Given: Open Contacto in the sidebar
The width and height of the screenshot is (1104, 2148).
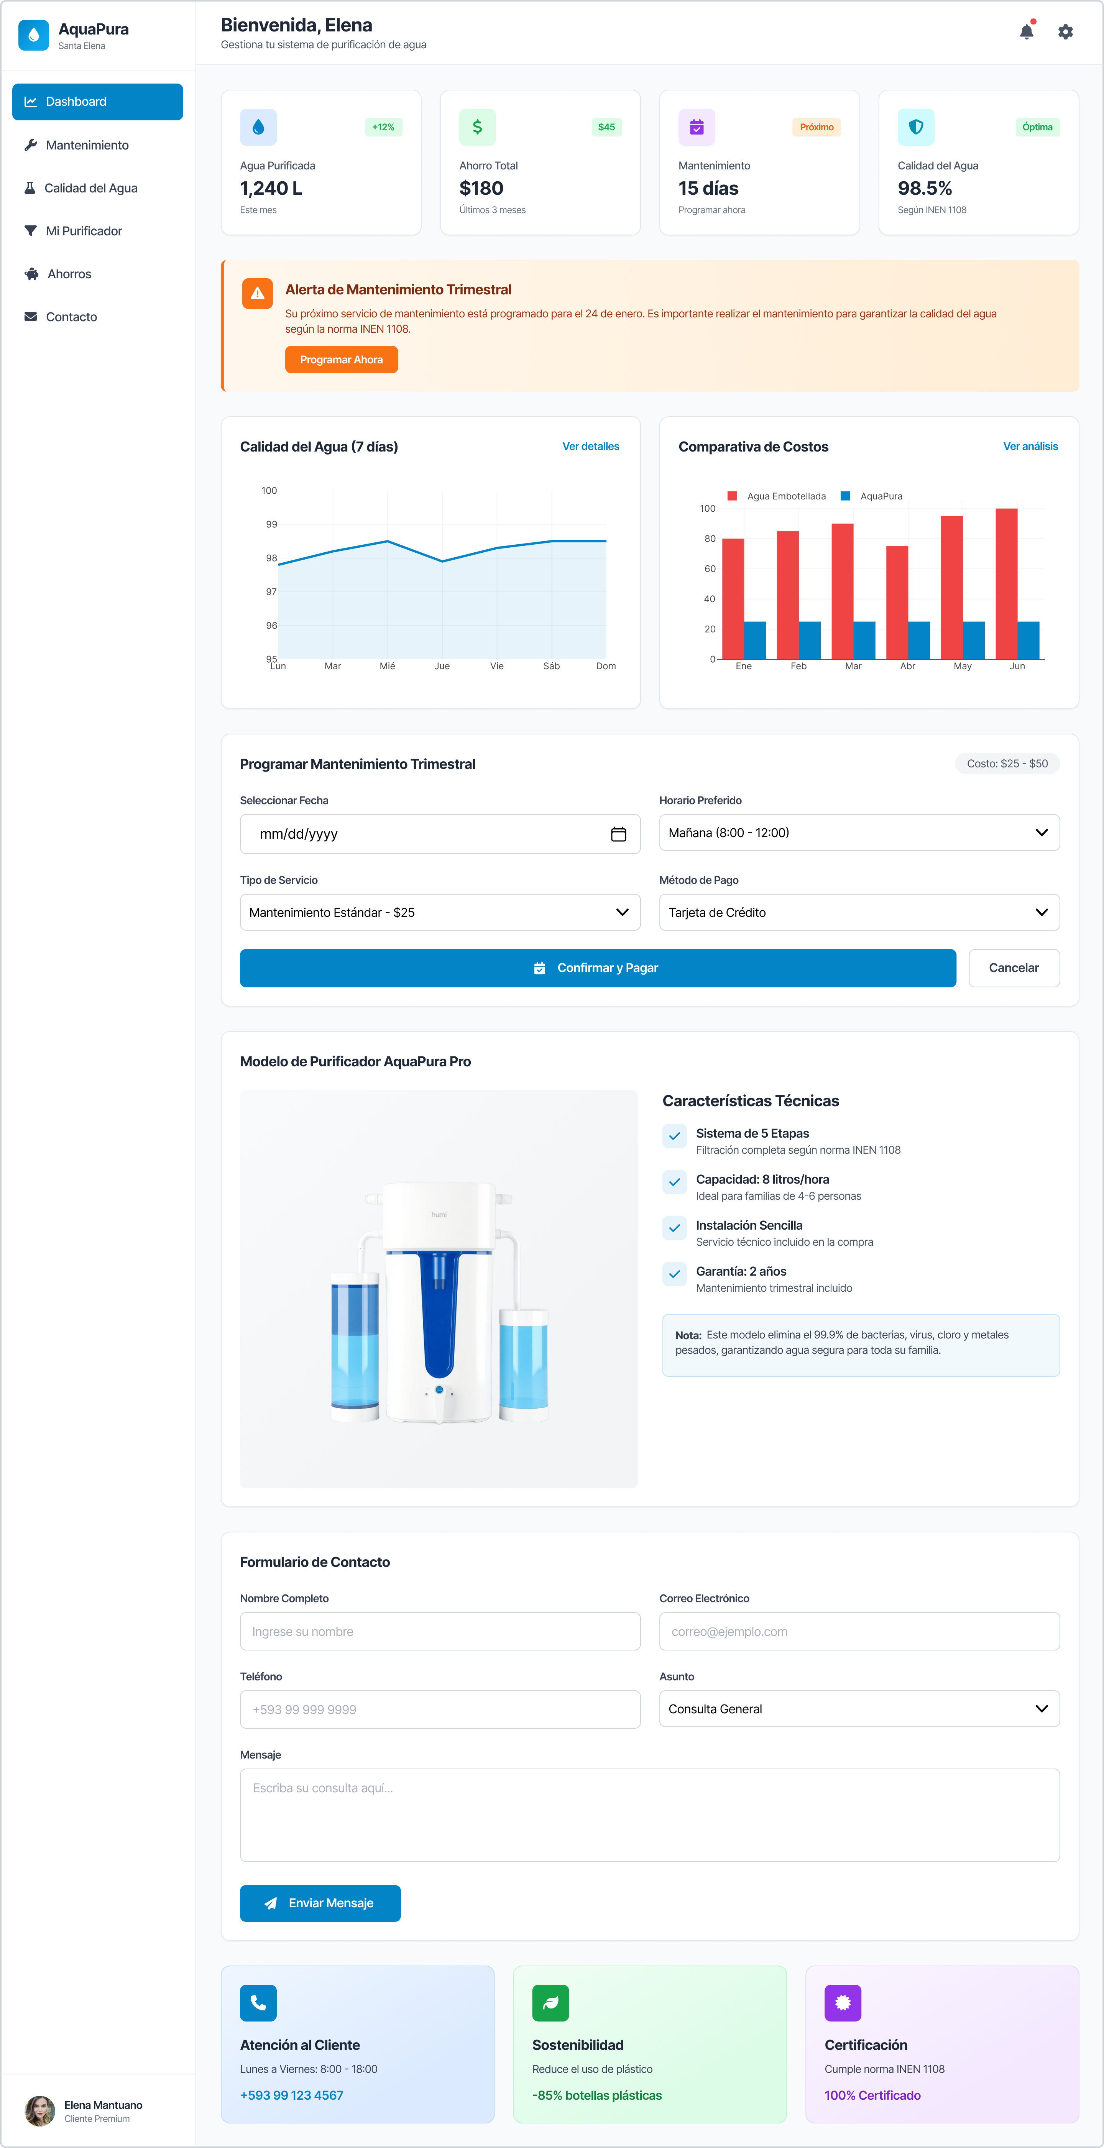Looking at the screenshot, I should pos(98,317).
